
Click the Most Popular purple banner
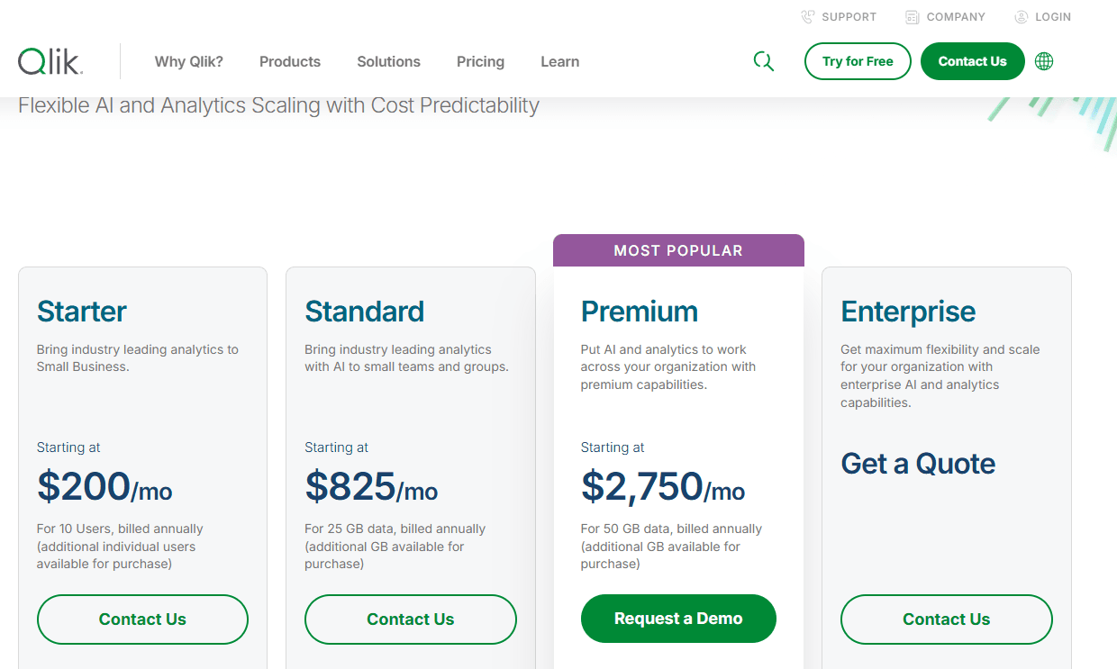pos(678,250)
